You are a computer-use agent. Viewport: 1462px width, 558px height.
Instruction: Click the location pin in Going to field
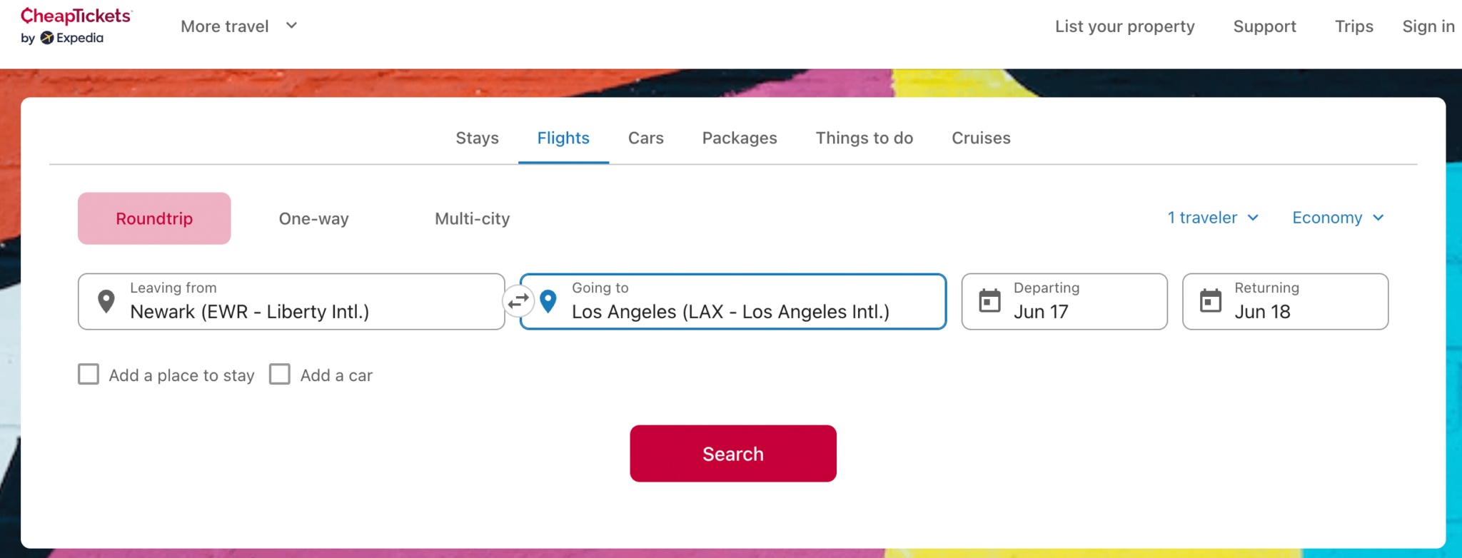point(548,301)
